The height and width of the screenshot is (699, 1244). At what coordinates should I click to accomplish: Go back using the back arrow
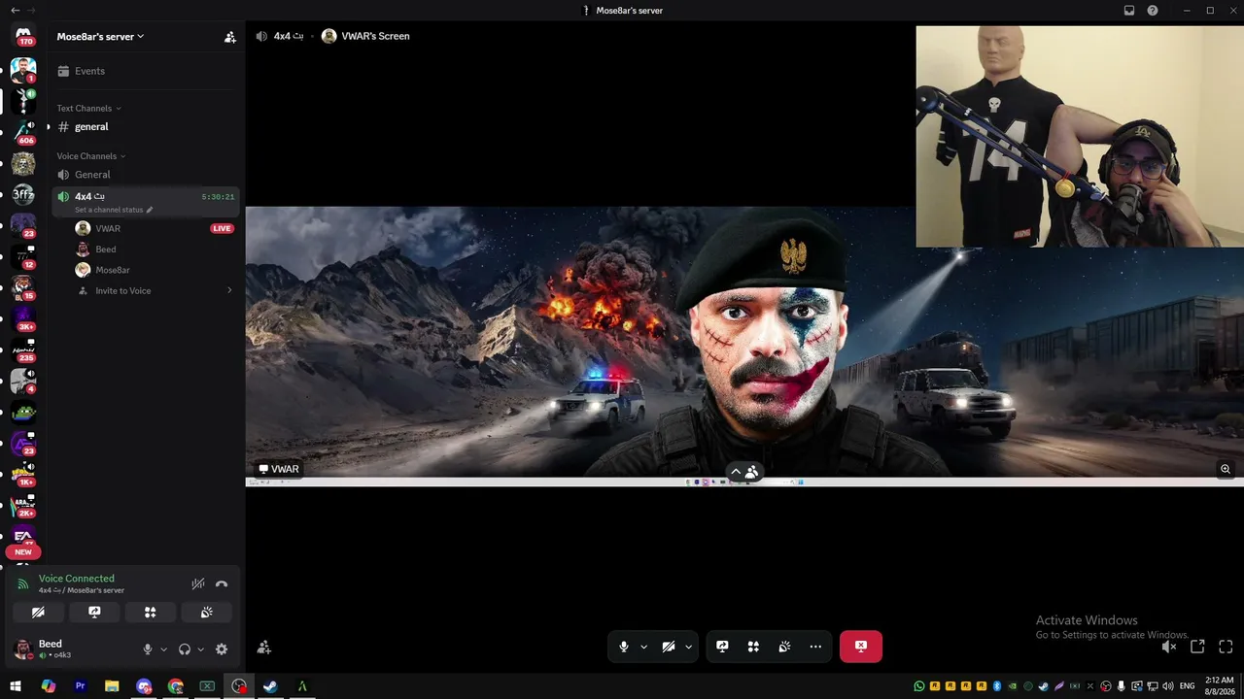click(x=16, y=11)
